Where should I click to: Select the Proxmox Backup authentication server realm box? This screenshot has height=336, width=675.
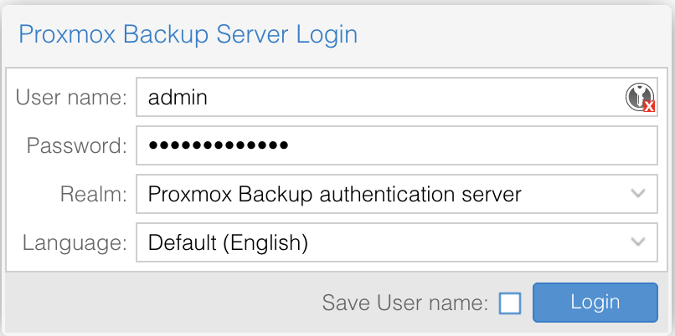click(397, 194)
